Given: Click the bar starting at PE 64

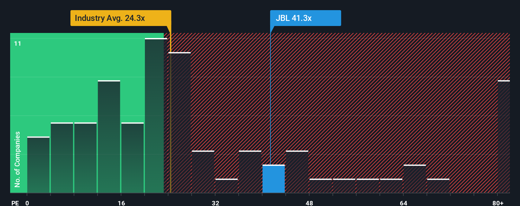Looking at the screenshot, I should [x=415, y=179].
